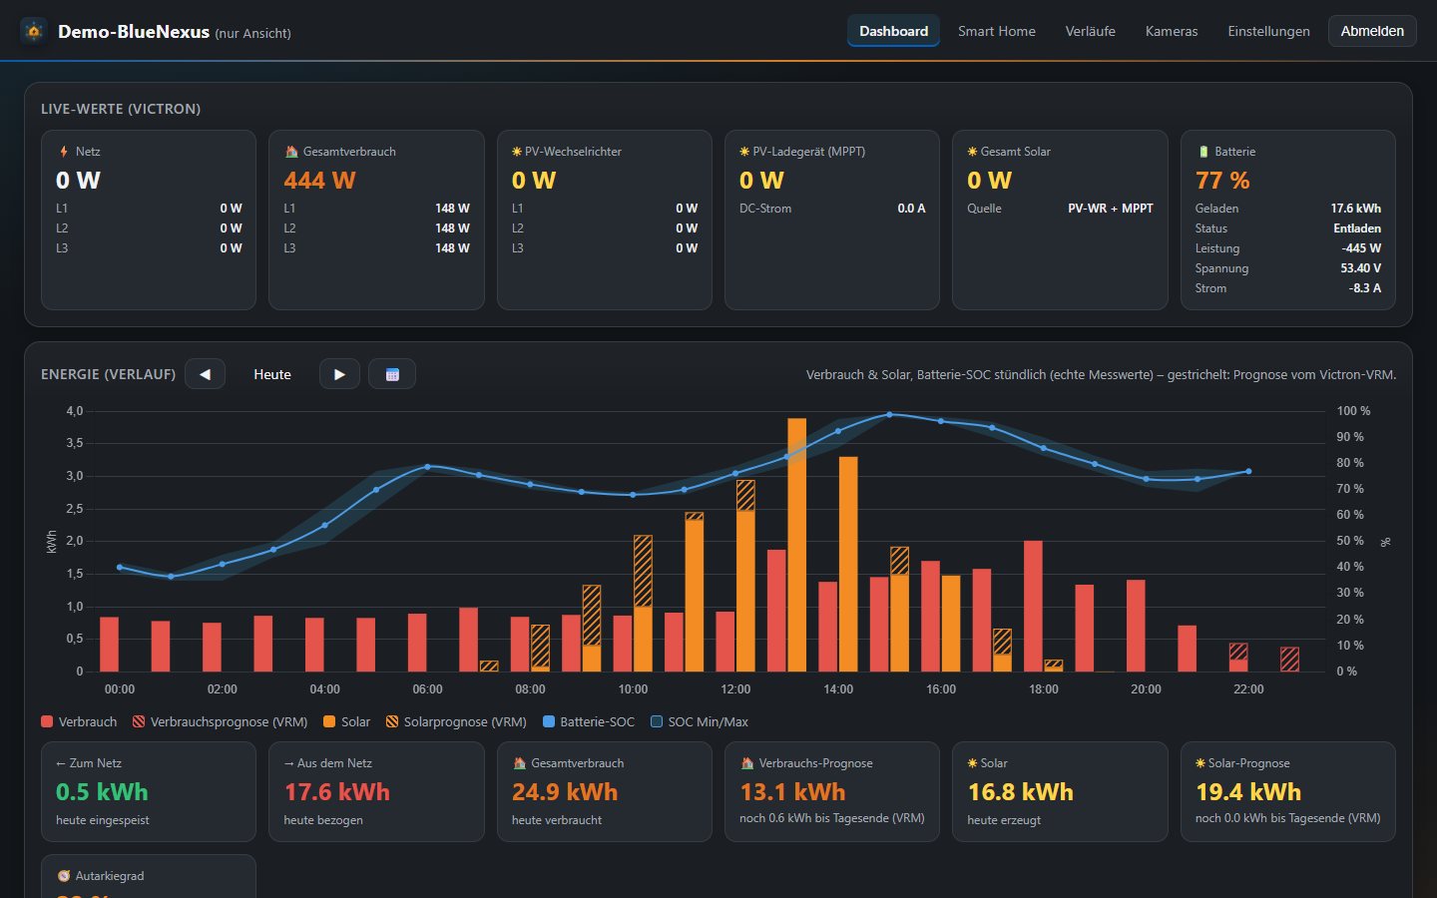Image resolution: width=1437 pixels, height=898 pixels.
Task: Click the lightning icon beside Netz
Action: [x=64, y=152]
